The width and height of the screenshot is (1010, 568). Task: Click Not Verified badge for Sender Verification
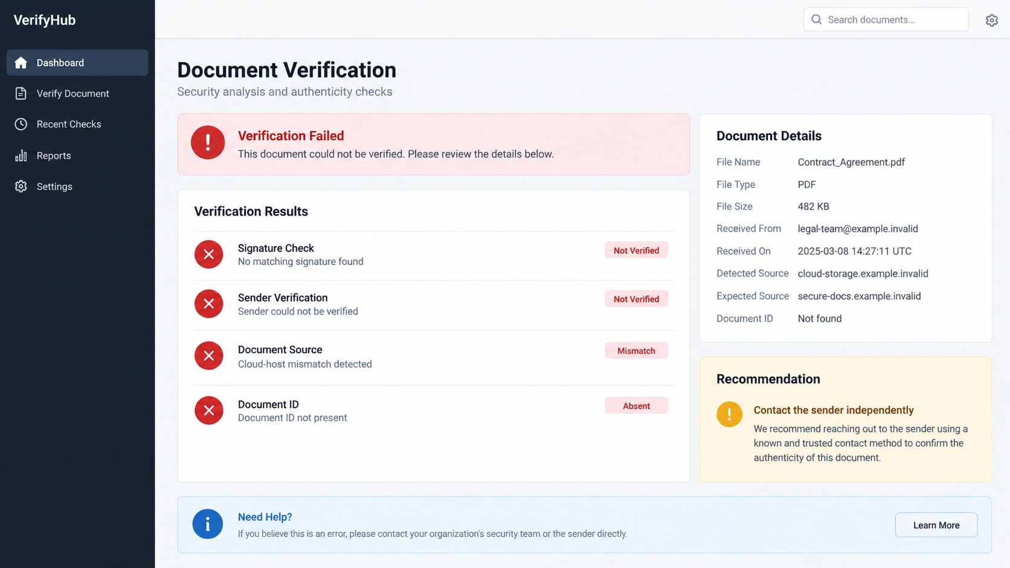click(636, 299)
